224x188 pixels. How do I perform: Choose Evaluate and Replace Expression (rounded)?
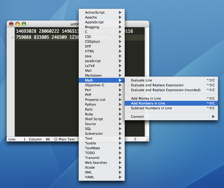(171, 90)
